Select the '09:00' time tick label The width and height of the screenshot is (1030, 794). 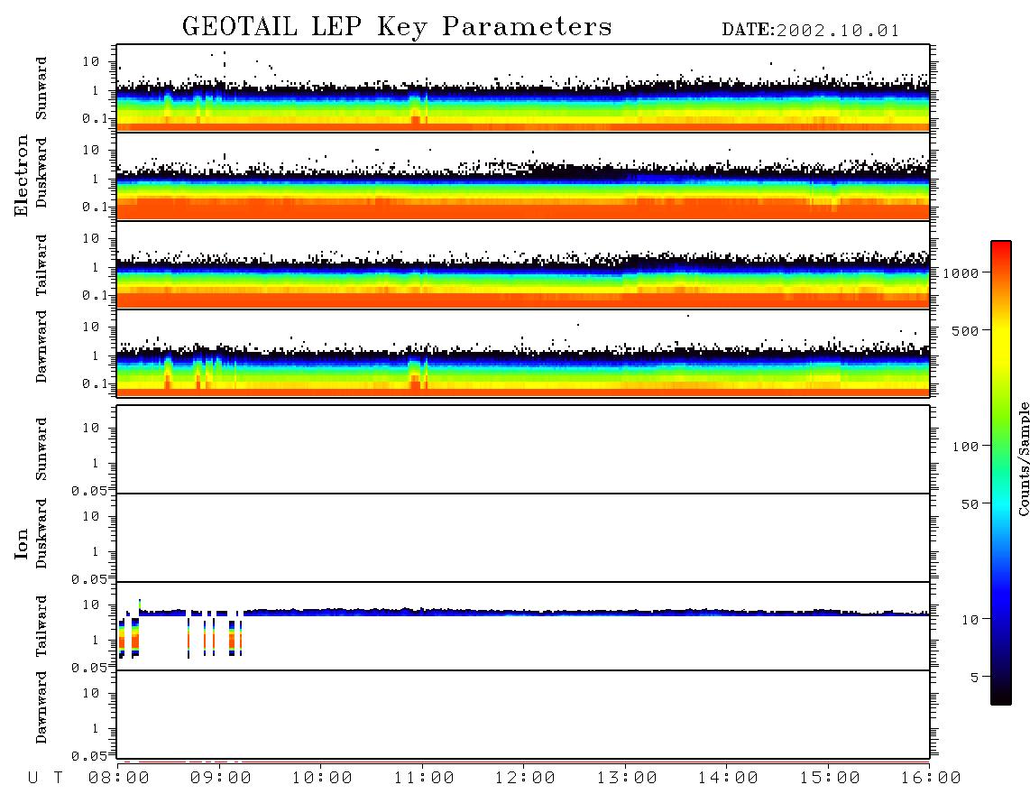pyautogui.click(x=221, y=779)
